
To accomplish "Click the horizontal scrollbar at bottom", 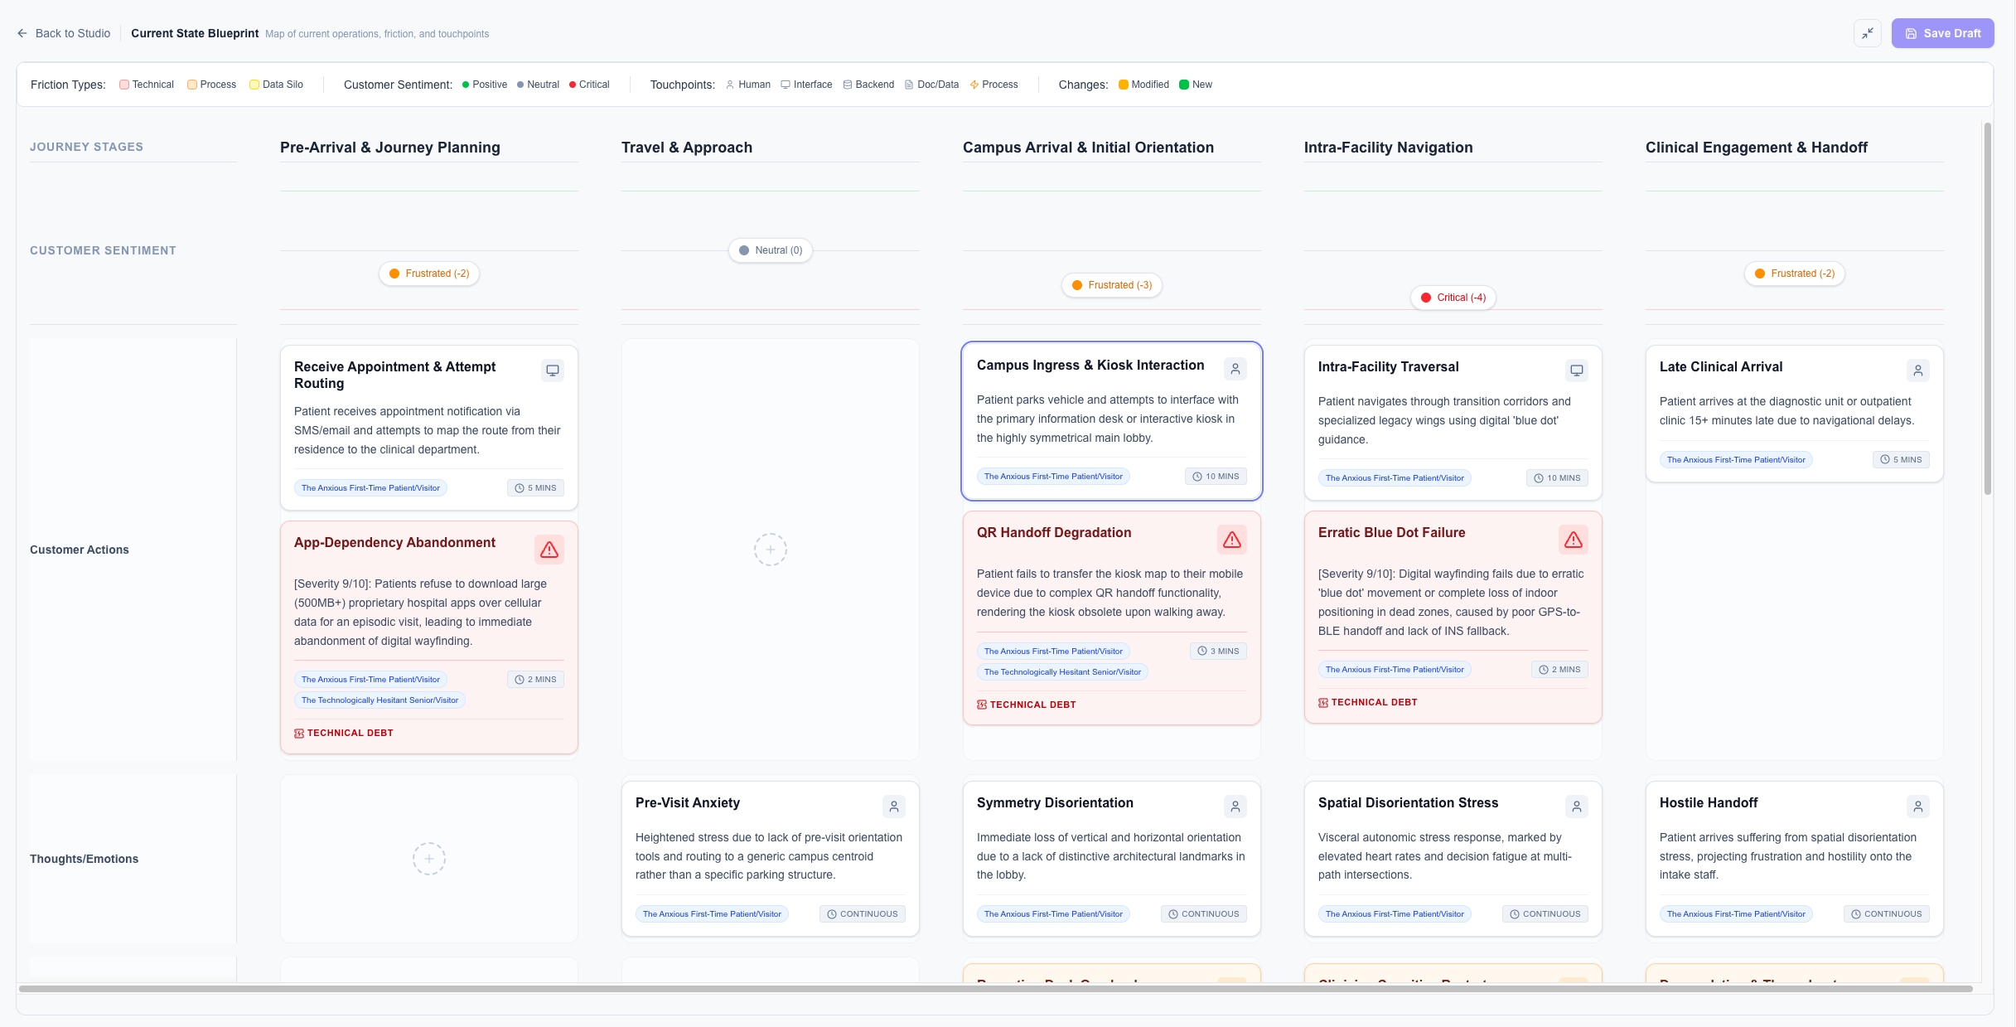I will [x=994, y=989].
